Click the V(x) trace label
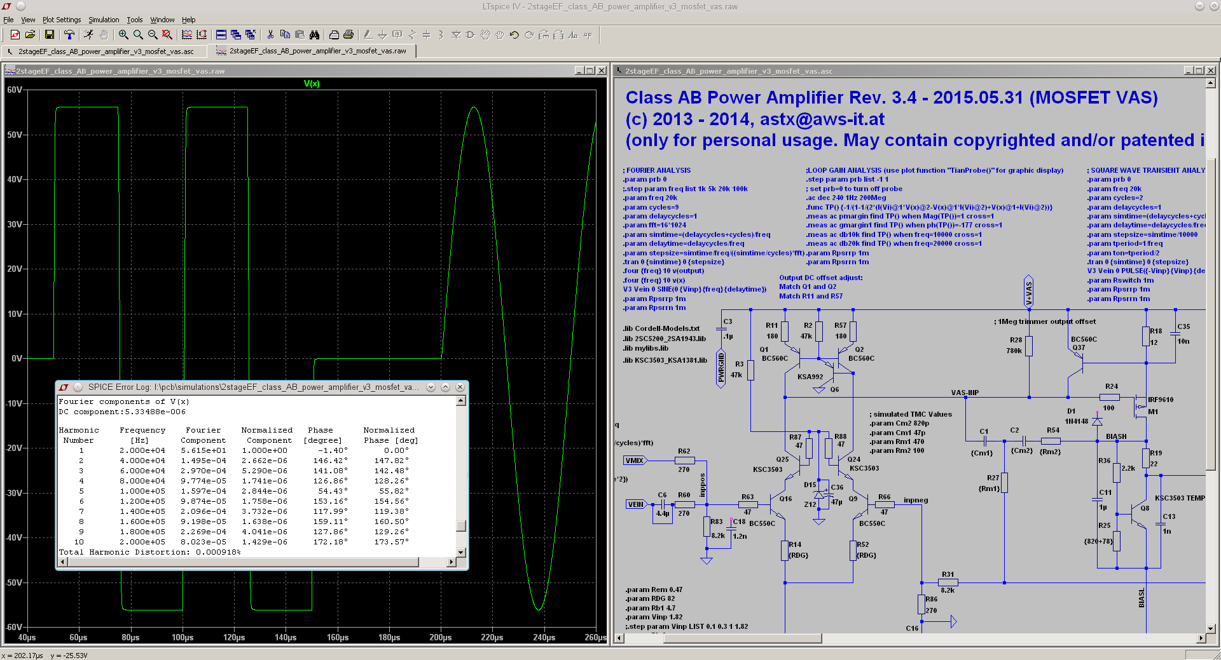Screen dimensions: 1221x660 tap(312, 84)
